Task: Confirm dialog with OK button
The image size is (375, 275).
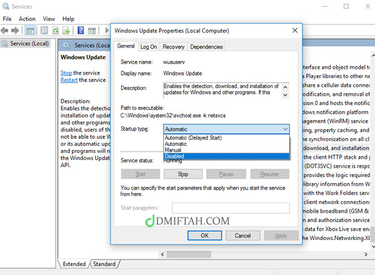Action: click(x=204, y=236)
